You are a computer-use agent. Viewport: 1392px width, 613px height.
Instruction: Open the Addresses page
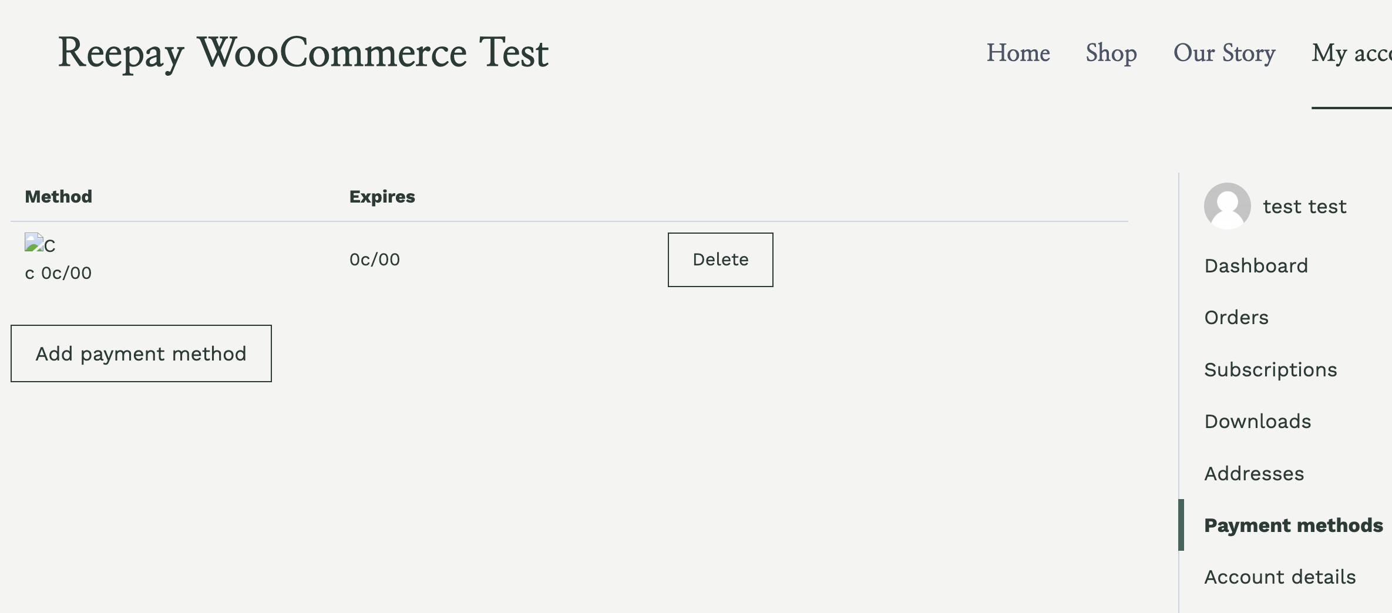click(1254, 473)
